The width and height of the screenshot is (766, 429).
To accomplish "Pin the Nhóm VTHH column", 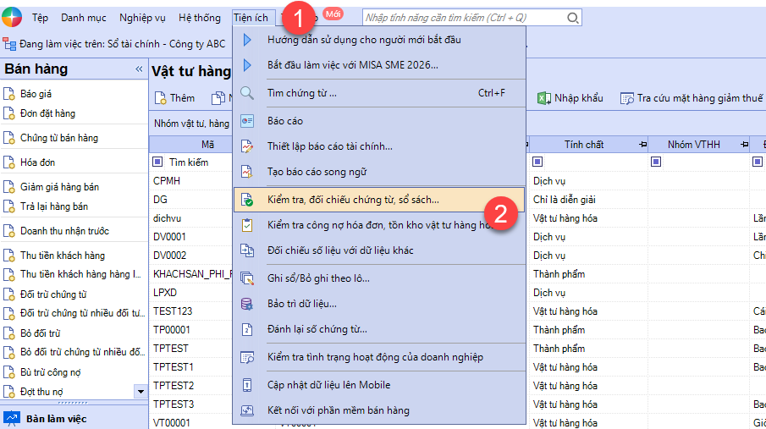I will tap(744, 145).
